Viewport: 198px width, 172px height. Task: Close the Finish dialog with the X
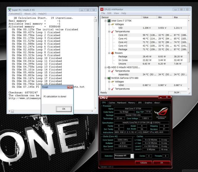tap(70, 87)
